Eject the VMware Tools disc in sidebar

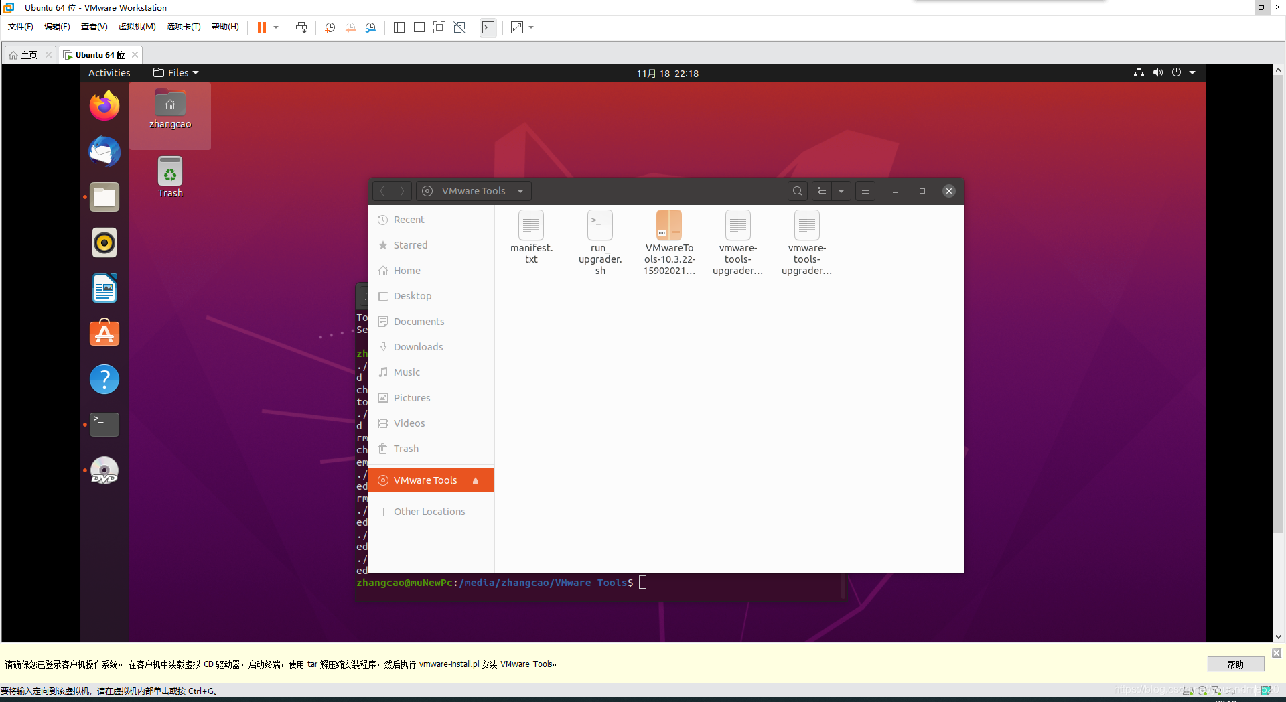(x=476, y=480)
